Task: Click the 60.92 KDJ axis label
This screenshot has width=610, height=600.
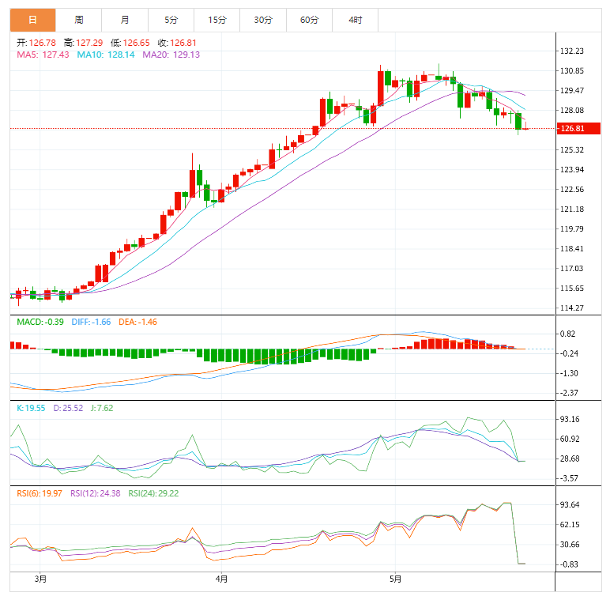Action: tap(570, 440)
